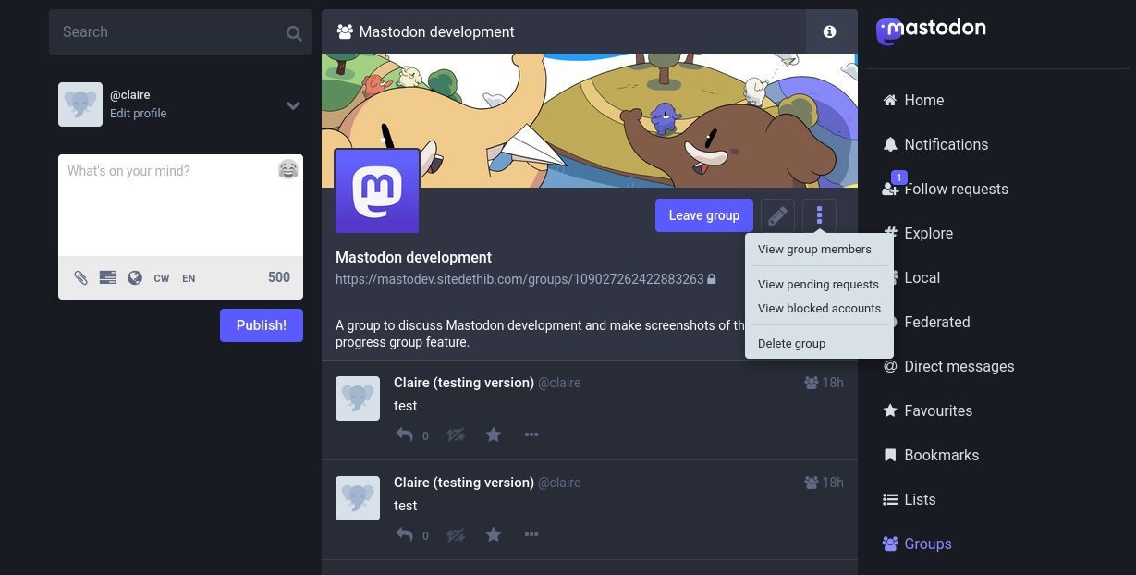Favourite the first test post
This screenshot has height=575, width=1136.
point(494,434)
